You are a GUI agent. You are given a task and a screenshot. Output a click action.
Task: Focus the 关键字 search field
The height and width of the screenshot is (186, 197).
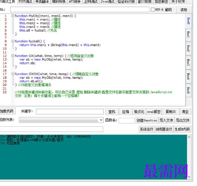[x=70, y=112]
